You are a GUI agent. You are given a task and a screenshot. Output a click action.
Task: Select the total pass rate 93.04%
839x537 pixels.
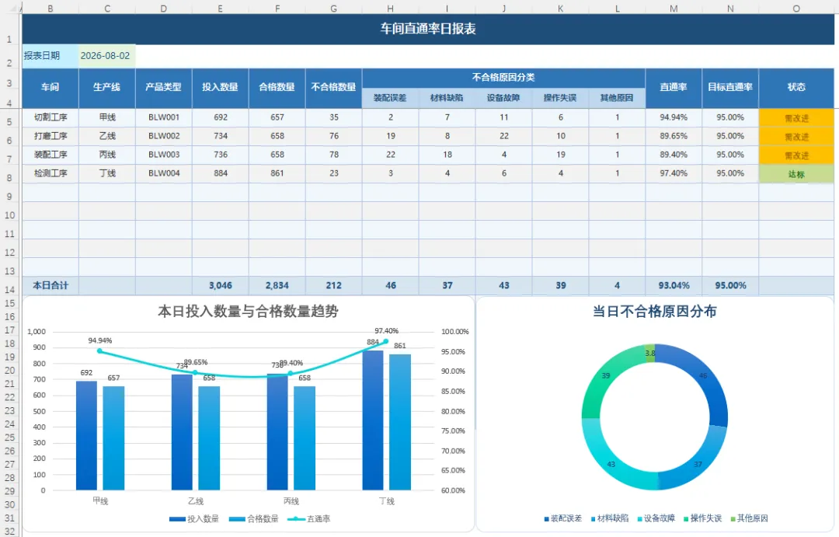coord(674,286)
